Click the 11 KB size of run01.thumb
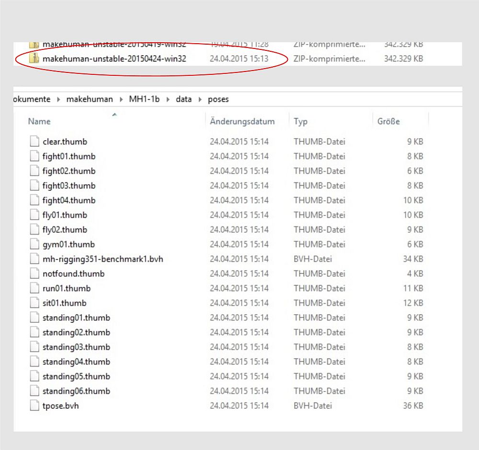The width and height of the screenshot is (479, 450). click(413, 288)
